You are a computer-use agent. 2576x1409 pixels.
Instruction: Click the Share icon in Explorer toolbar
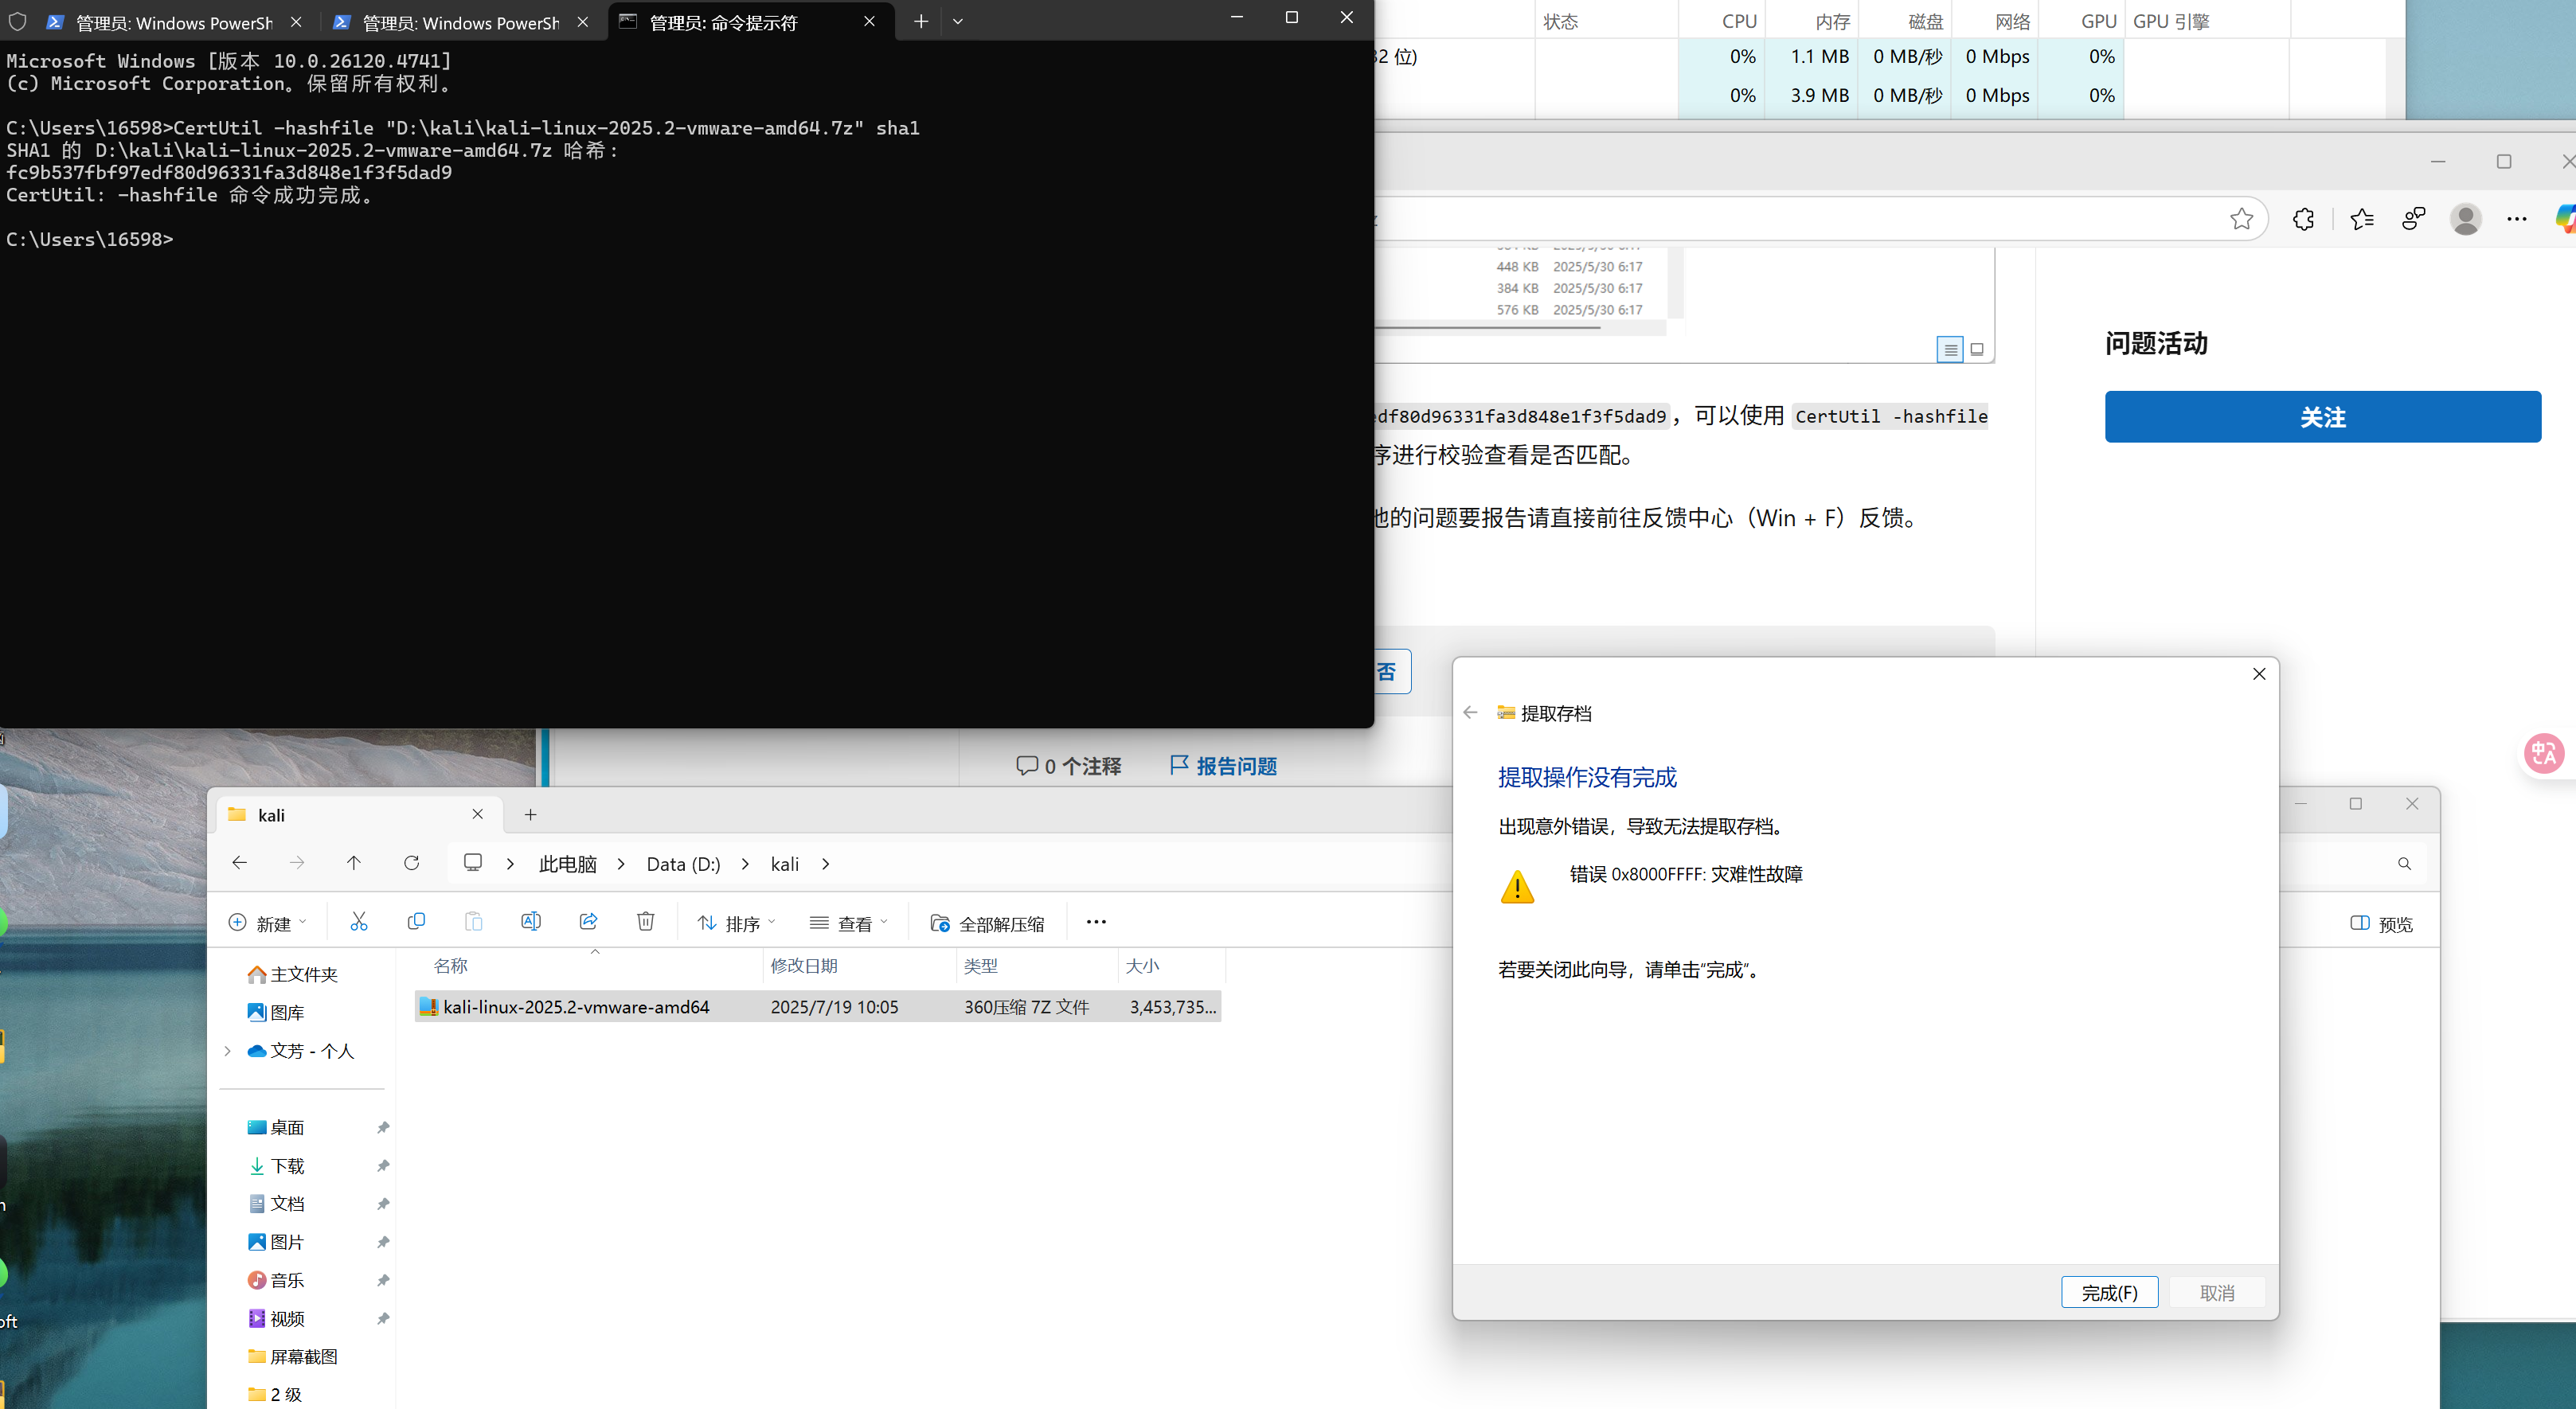tap(588, 922)
